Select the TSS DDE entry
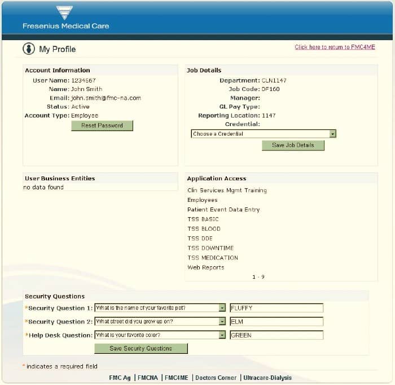395x385 pixels. pos(200,239)
